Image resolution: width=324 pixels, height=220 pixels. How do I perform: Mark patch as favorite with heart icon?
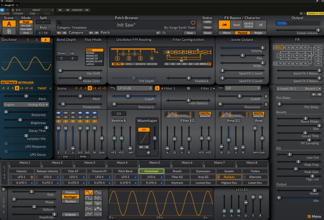coord(193,23)
